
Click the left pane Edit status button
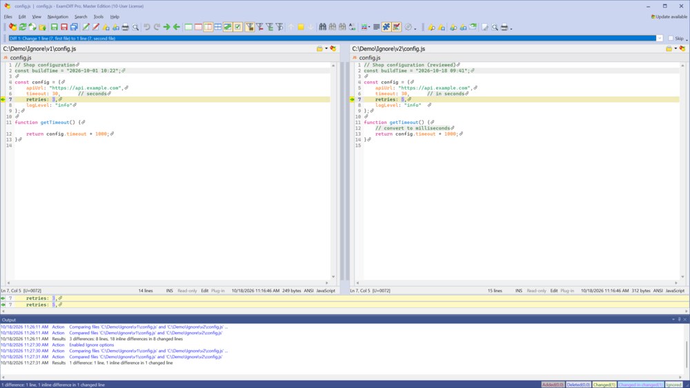pyautogui.click(x=205, y=290)
